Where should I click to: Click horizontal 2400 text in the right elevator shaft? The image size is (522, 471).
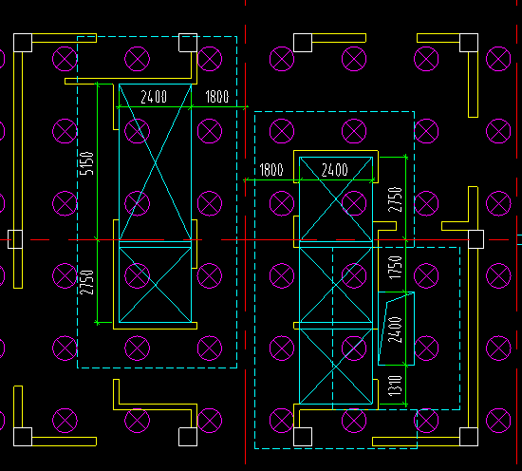click(x=335, y=170)
